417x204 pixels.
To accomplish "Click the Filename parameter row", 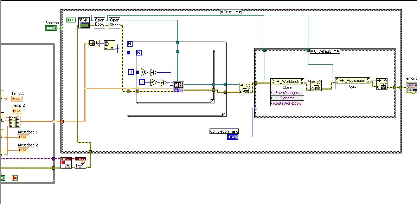I will click(287, 98).
